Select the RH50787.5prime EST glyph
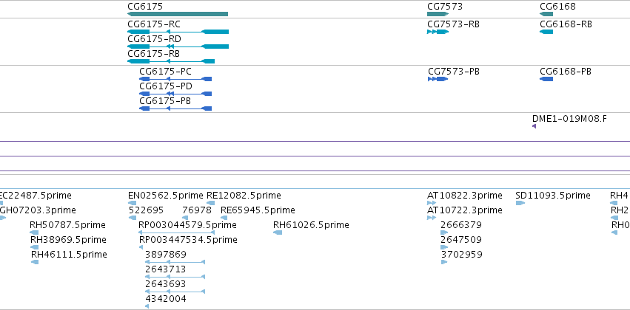The height and width of the screenshot is (310, 630). coord(34,232)
